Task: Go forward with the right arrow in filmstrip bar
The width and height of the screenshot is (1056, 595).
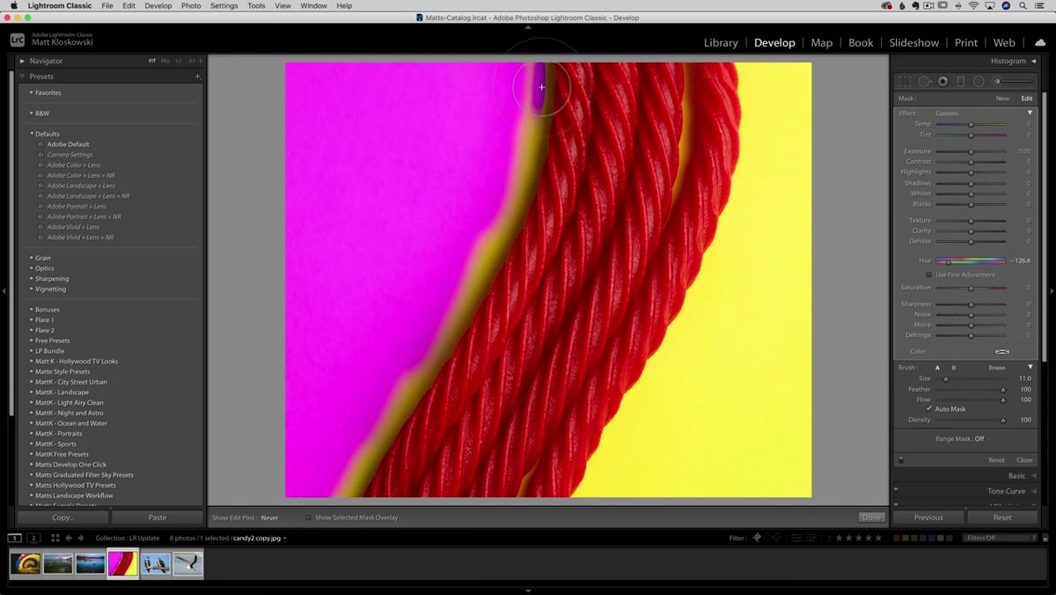Action: pos(81,538)
